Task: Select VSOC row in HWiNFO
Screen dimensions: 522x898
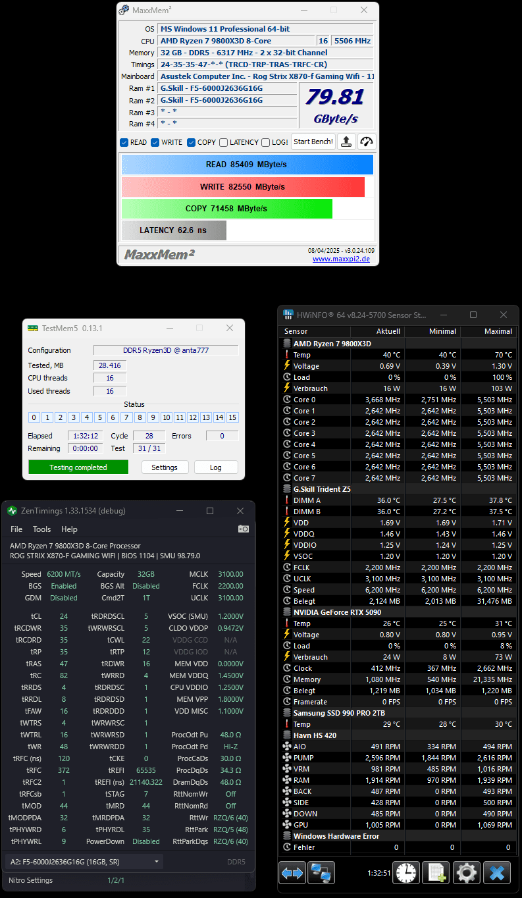Action: point(397,556)
